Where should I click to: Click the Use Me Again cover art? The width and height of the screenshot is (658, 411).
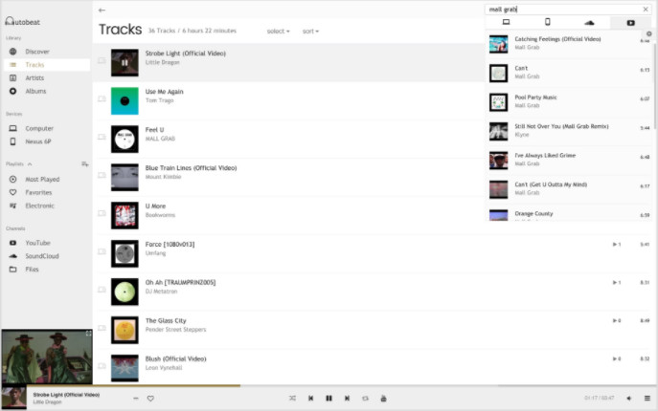point(125,101)
